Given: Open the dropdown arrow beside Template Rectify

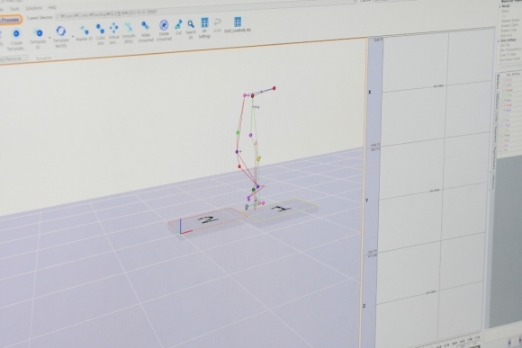Looking at the screenshot, I should coord(73,36).
